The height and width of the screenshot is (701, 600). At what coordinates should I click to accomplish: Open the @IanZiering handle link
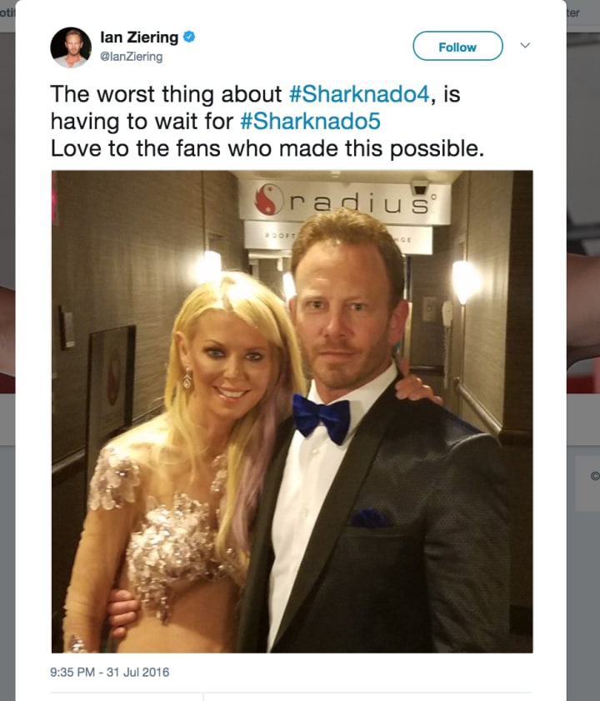131,57
